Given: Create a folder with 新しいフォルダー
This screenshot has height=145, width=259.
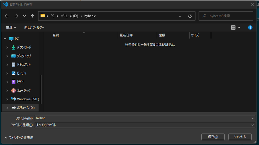Looking at the screenshot, I should click(x=34, y=27).
